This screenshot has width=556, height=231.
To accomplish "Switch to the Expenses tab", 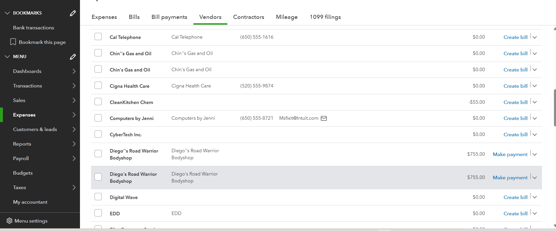I will pos(104,17).
